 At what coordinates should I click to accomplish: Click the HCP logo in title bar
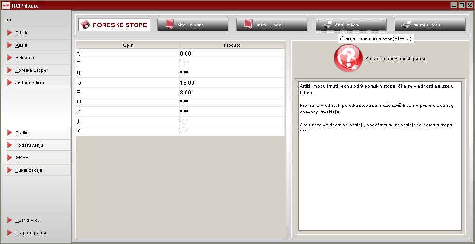(x=6, y=5)
